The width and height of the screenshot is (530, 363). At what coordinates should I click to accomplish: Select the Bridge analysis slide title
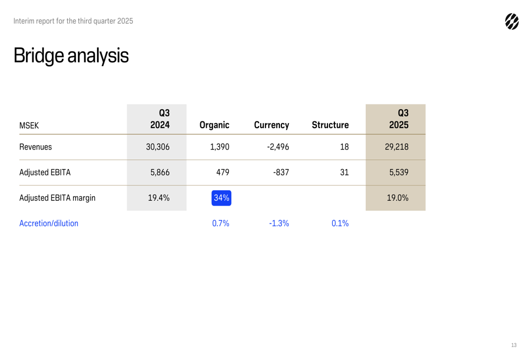(71, 56)
